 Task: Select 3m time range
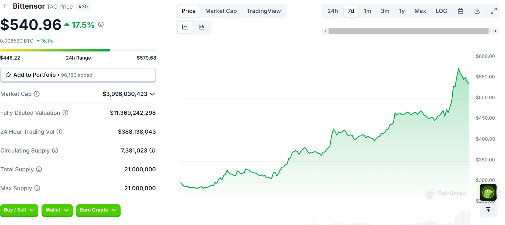point(385,11)
